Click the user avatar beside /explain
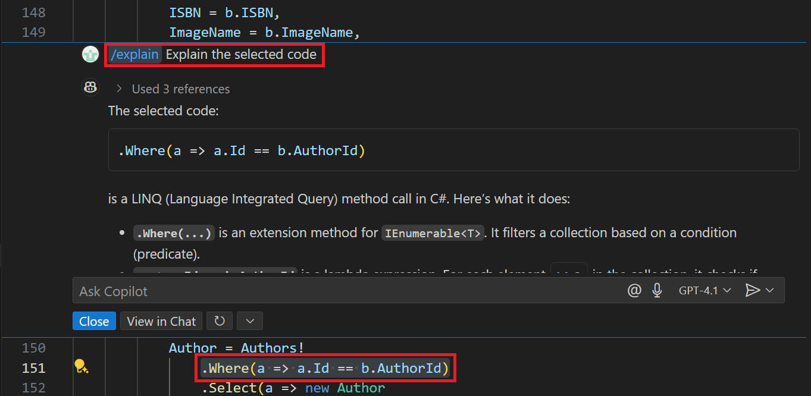Screen dimensions: 811x396 tap(90, 54)
